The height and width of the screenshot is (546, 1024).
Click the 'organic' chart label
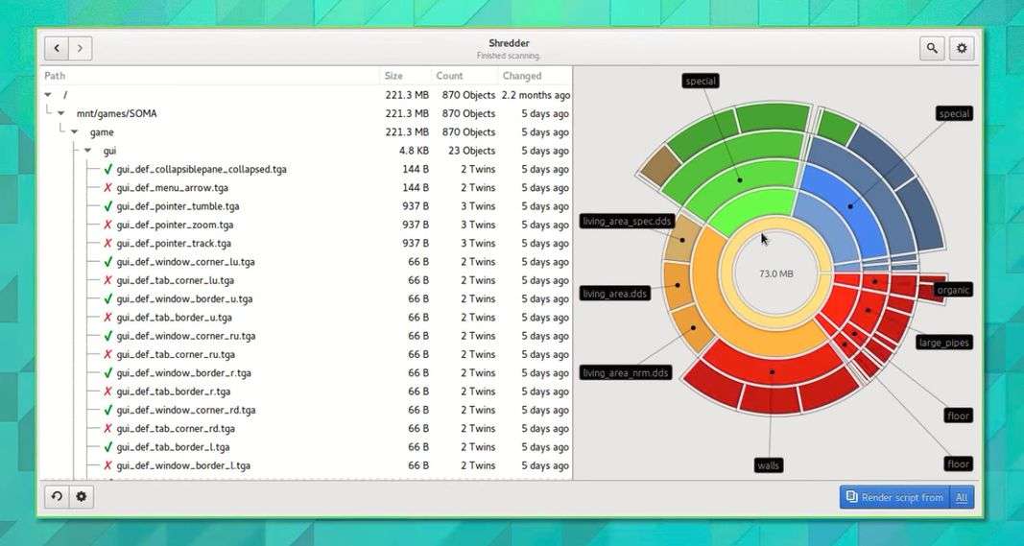point(953,290)
